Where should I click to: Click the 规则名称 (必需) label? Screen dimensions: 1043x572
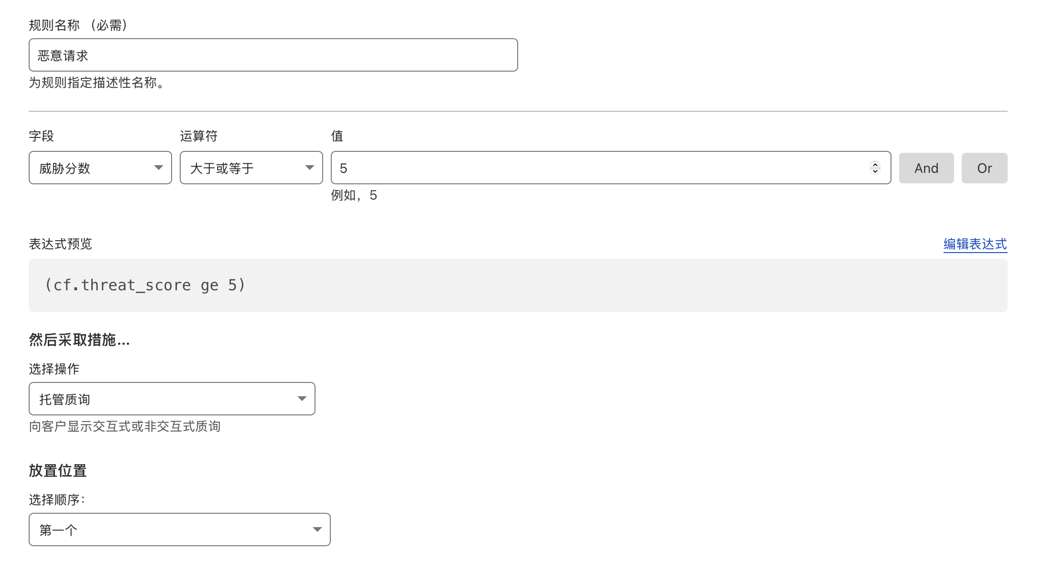[79, 25]
